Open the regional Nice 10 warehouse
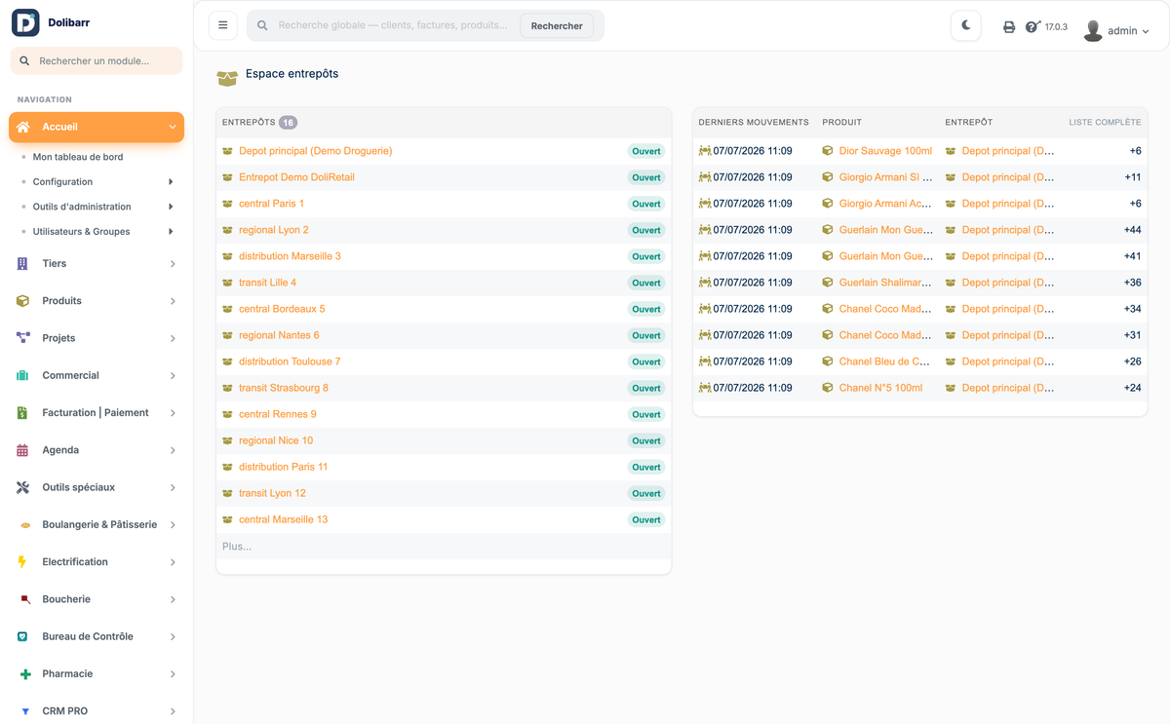 [x=276, y=440]
